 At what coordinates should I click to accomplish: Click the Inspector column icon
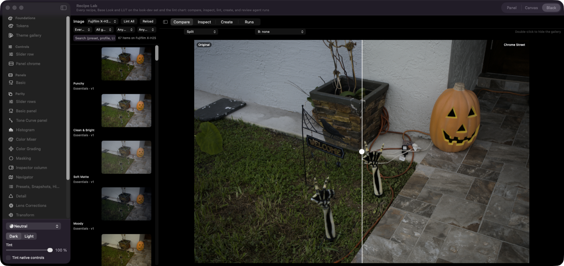(11, 168)
